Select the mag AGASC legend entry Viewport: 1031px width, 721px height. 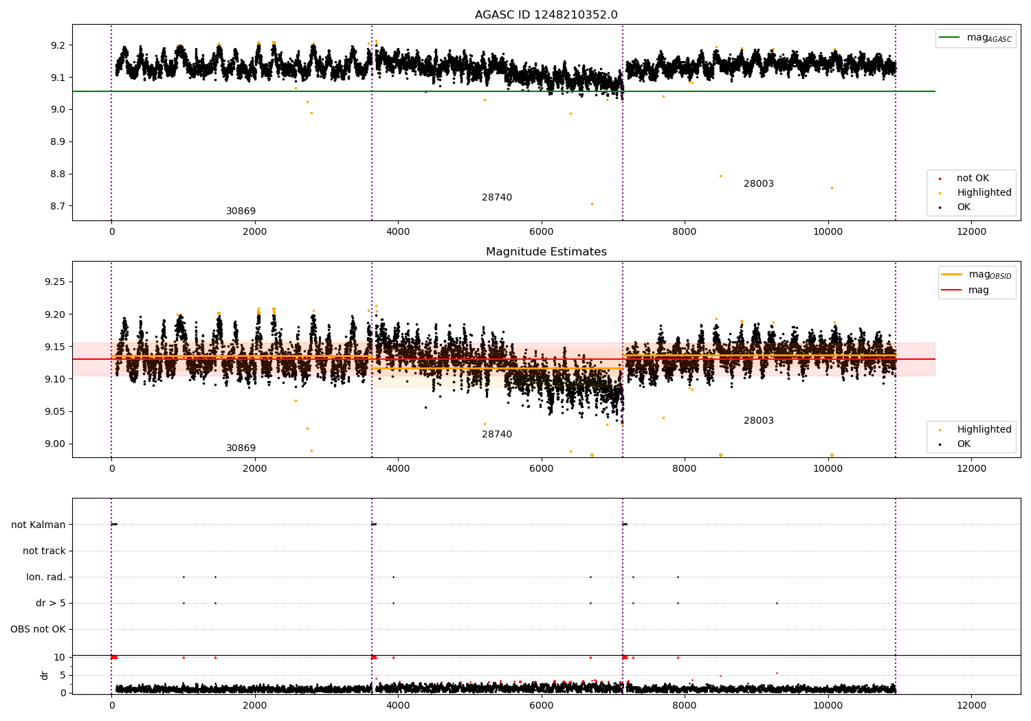[x=975, y=38]
